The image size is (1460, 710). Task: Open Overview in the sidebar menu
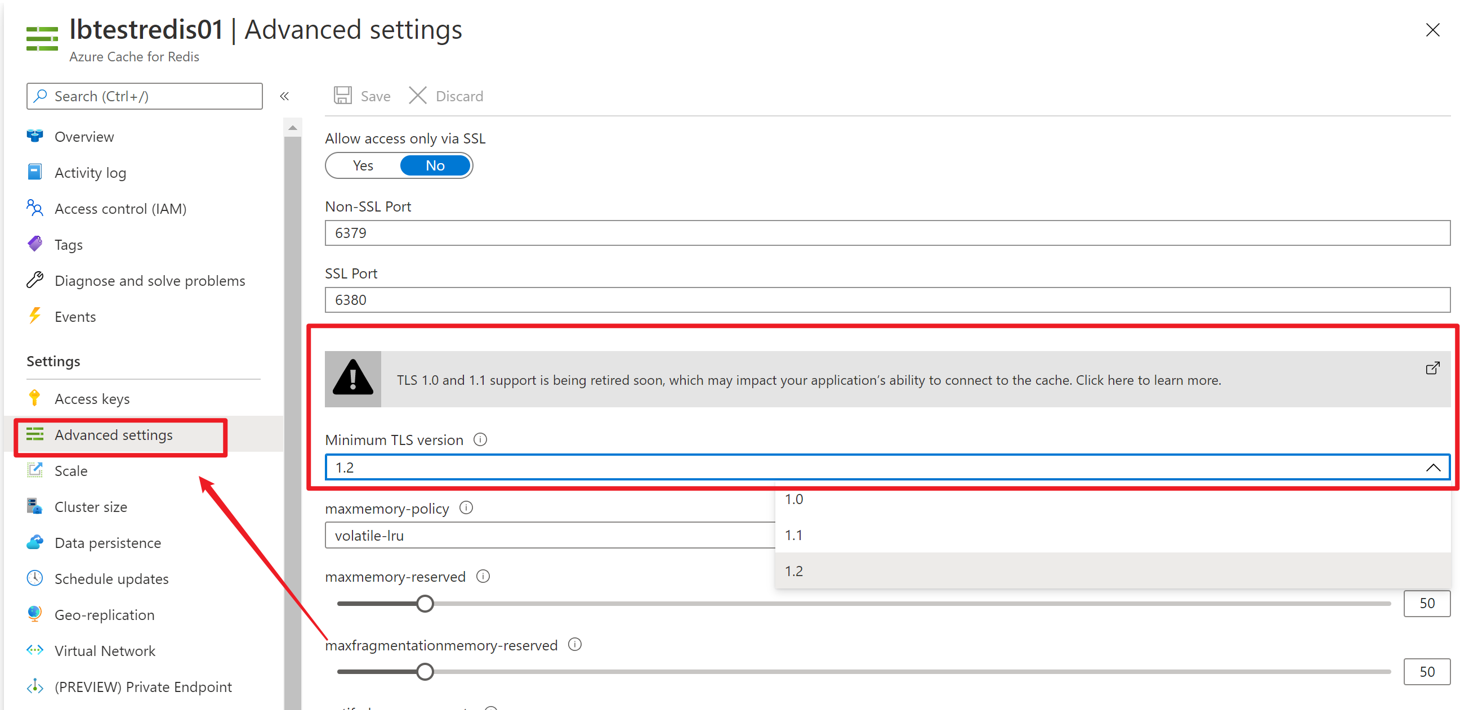click(84, 137)
